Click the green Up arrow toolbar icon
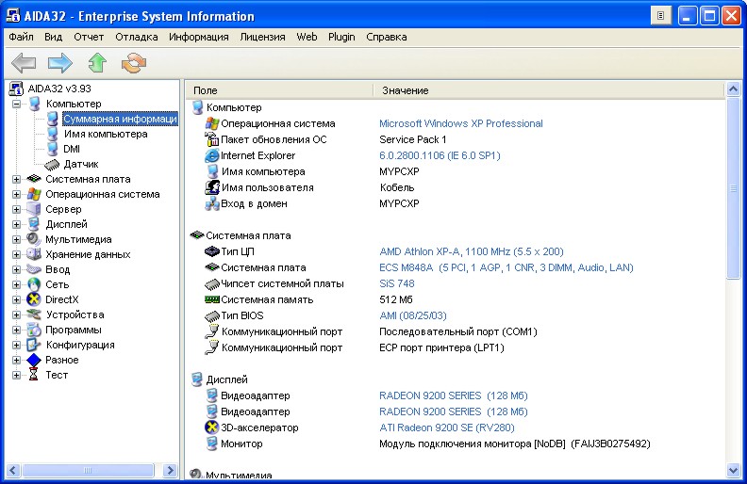The height and width of the screenshot is (484, 747). tap(97, 63)
